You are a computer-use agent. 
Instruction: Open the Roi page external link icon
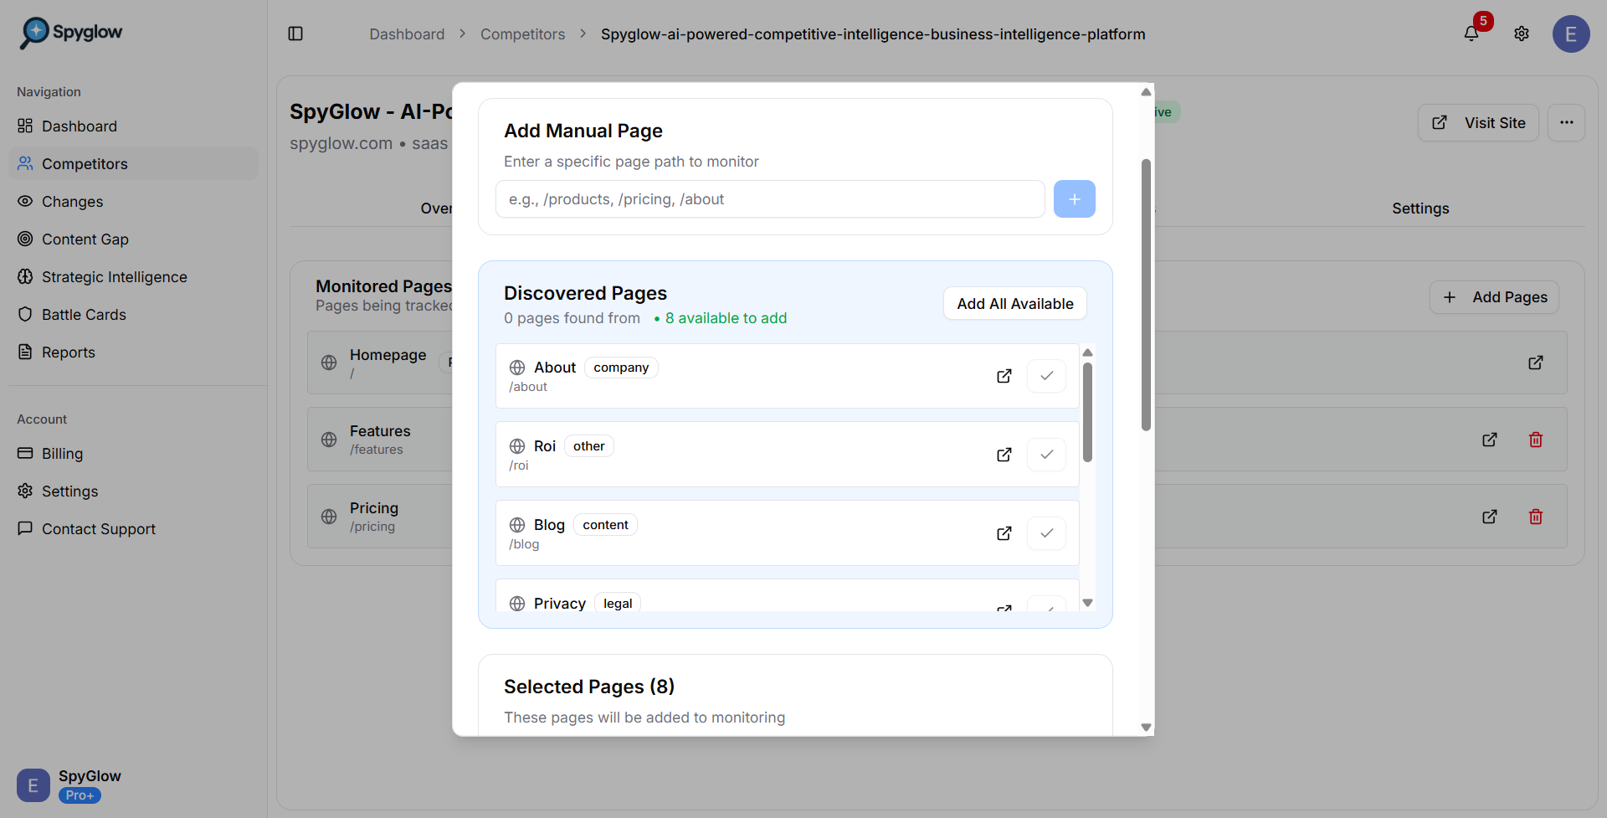pos(1004,455)
